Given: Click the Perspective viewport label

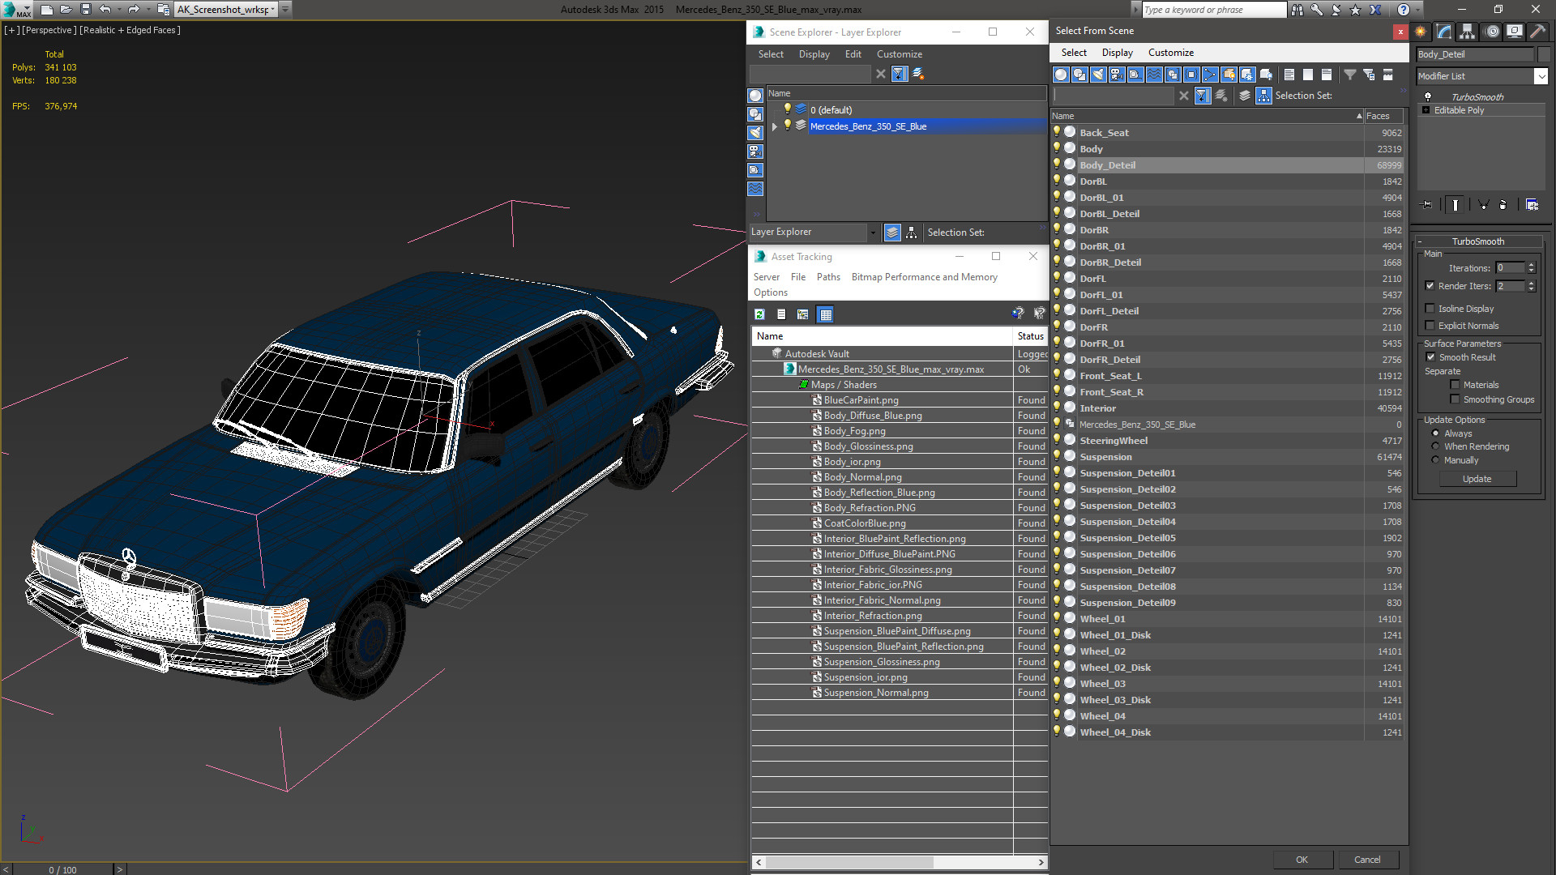Looking at the screenshot, I should point(49,30).
